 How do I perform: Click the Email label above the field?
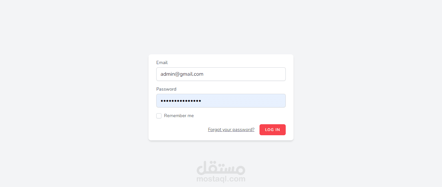coord(162,63)
